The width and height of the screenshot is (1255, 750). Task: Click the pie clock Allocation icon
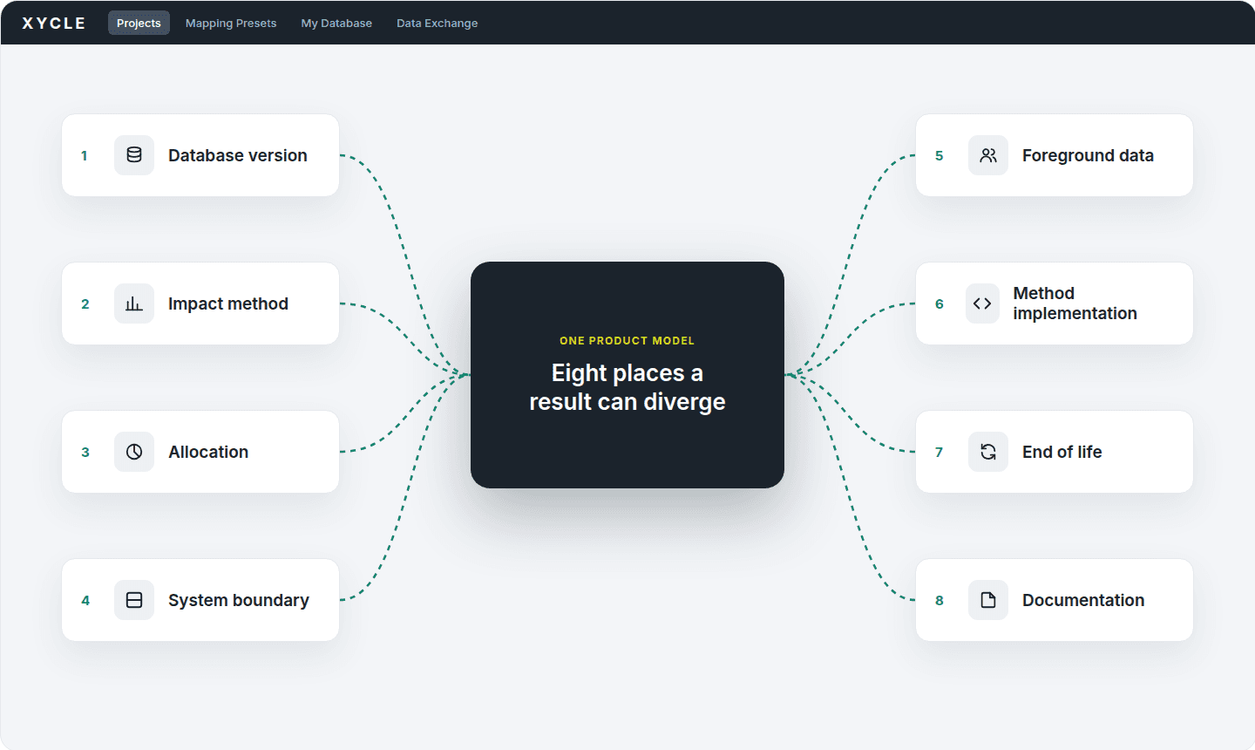click(x=134, y=452)
